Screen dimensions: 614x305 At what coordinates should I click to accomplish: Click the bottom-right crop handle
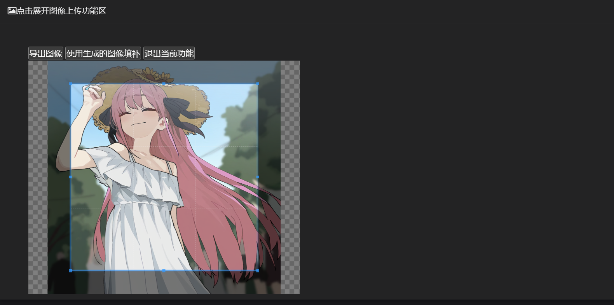pyautogui.click(x=257, y=271)
